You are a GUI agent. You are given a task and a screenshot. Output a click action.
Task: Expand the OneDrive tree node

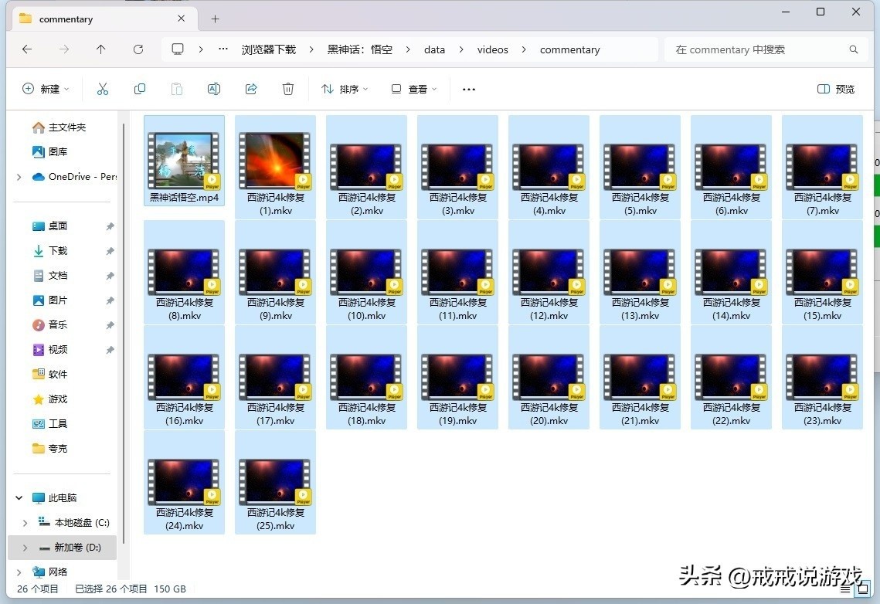click(x=19, y=177)
